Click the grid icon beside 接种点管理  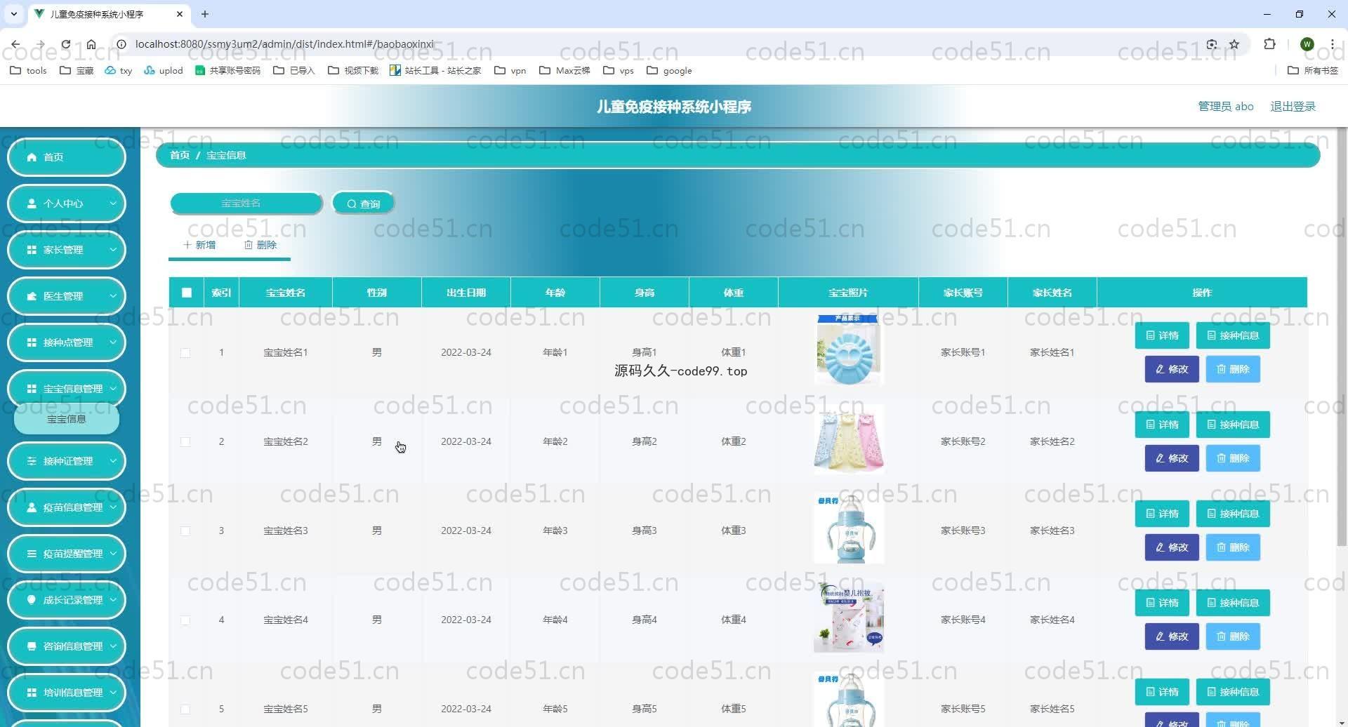point(32,342)
